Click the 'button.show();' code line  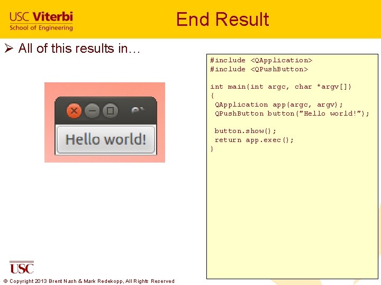(x=246, y=131)
